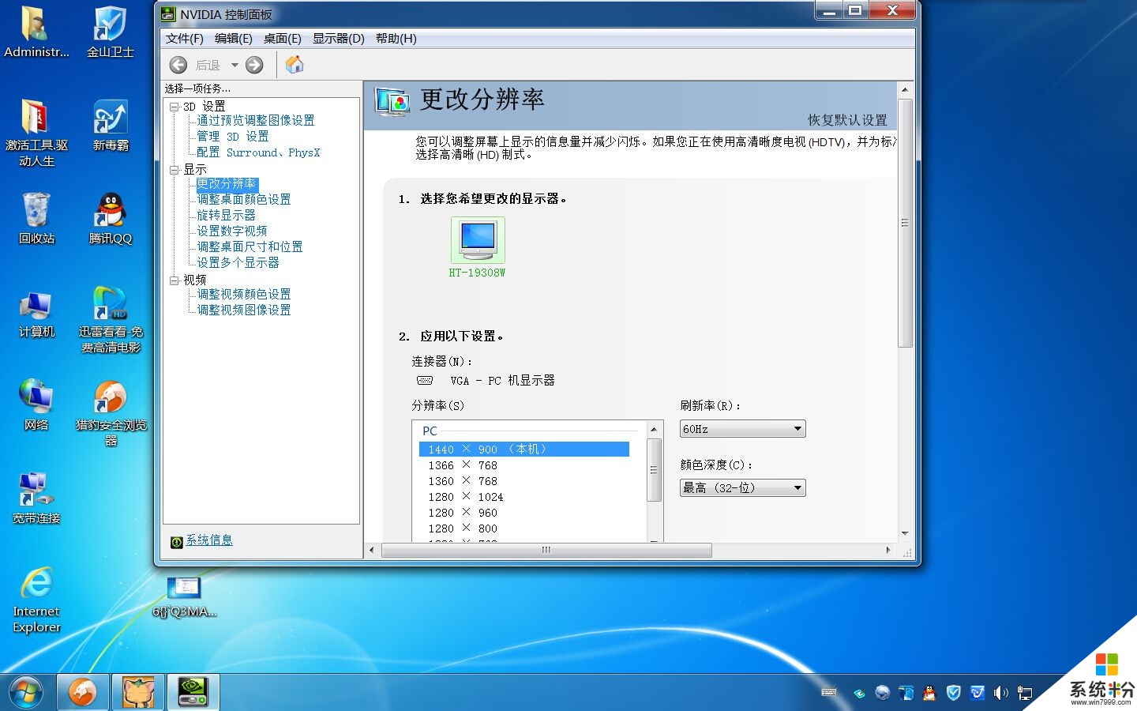Click 恢复默认设置 to restore defaults

pyautogui.click(x=847, y=120)
